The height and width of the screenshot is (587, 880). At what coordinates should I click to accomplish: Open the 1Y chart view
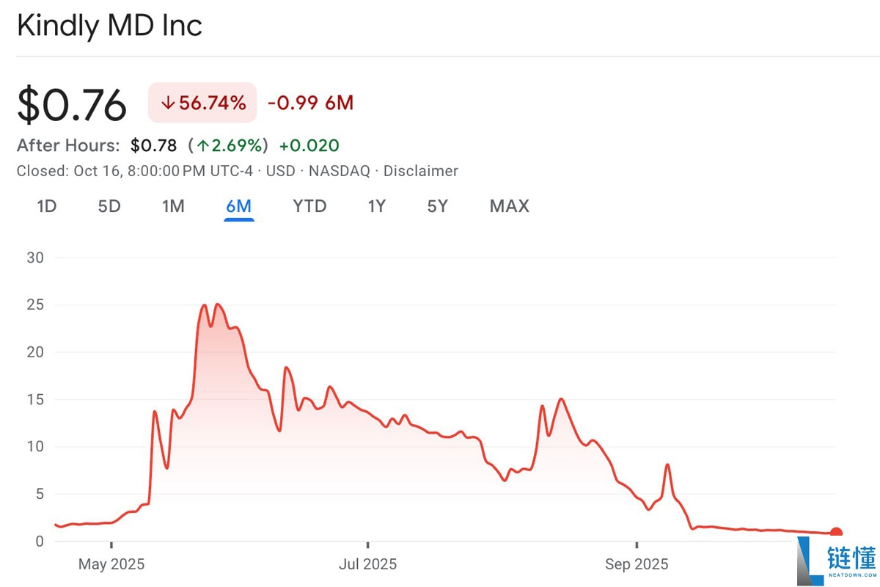tap(376, 206)
